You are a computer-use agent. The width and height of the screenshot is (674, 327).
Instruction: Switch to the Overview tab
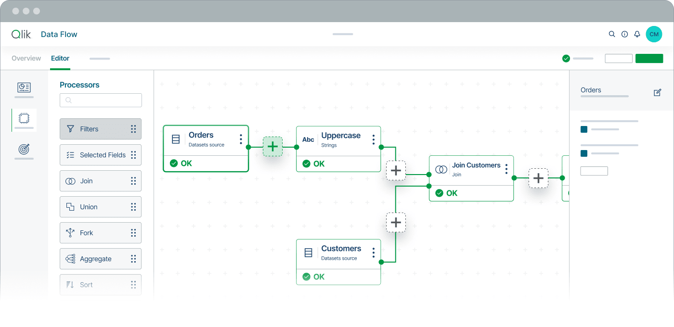[x=26, y=58]
